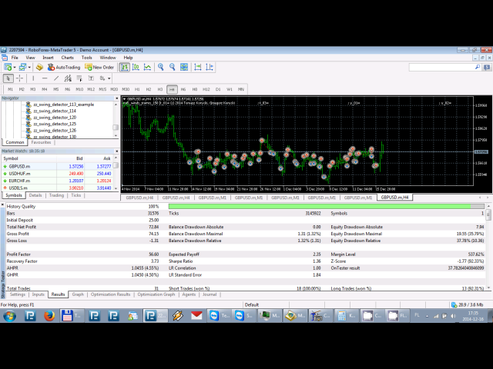The image size is (493, 369).
Task: Open Strategy Tester Settings tab
Action: 18,294
